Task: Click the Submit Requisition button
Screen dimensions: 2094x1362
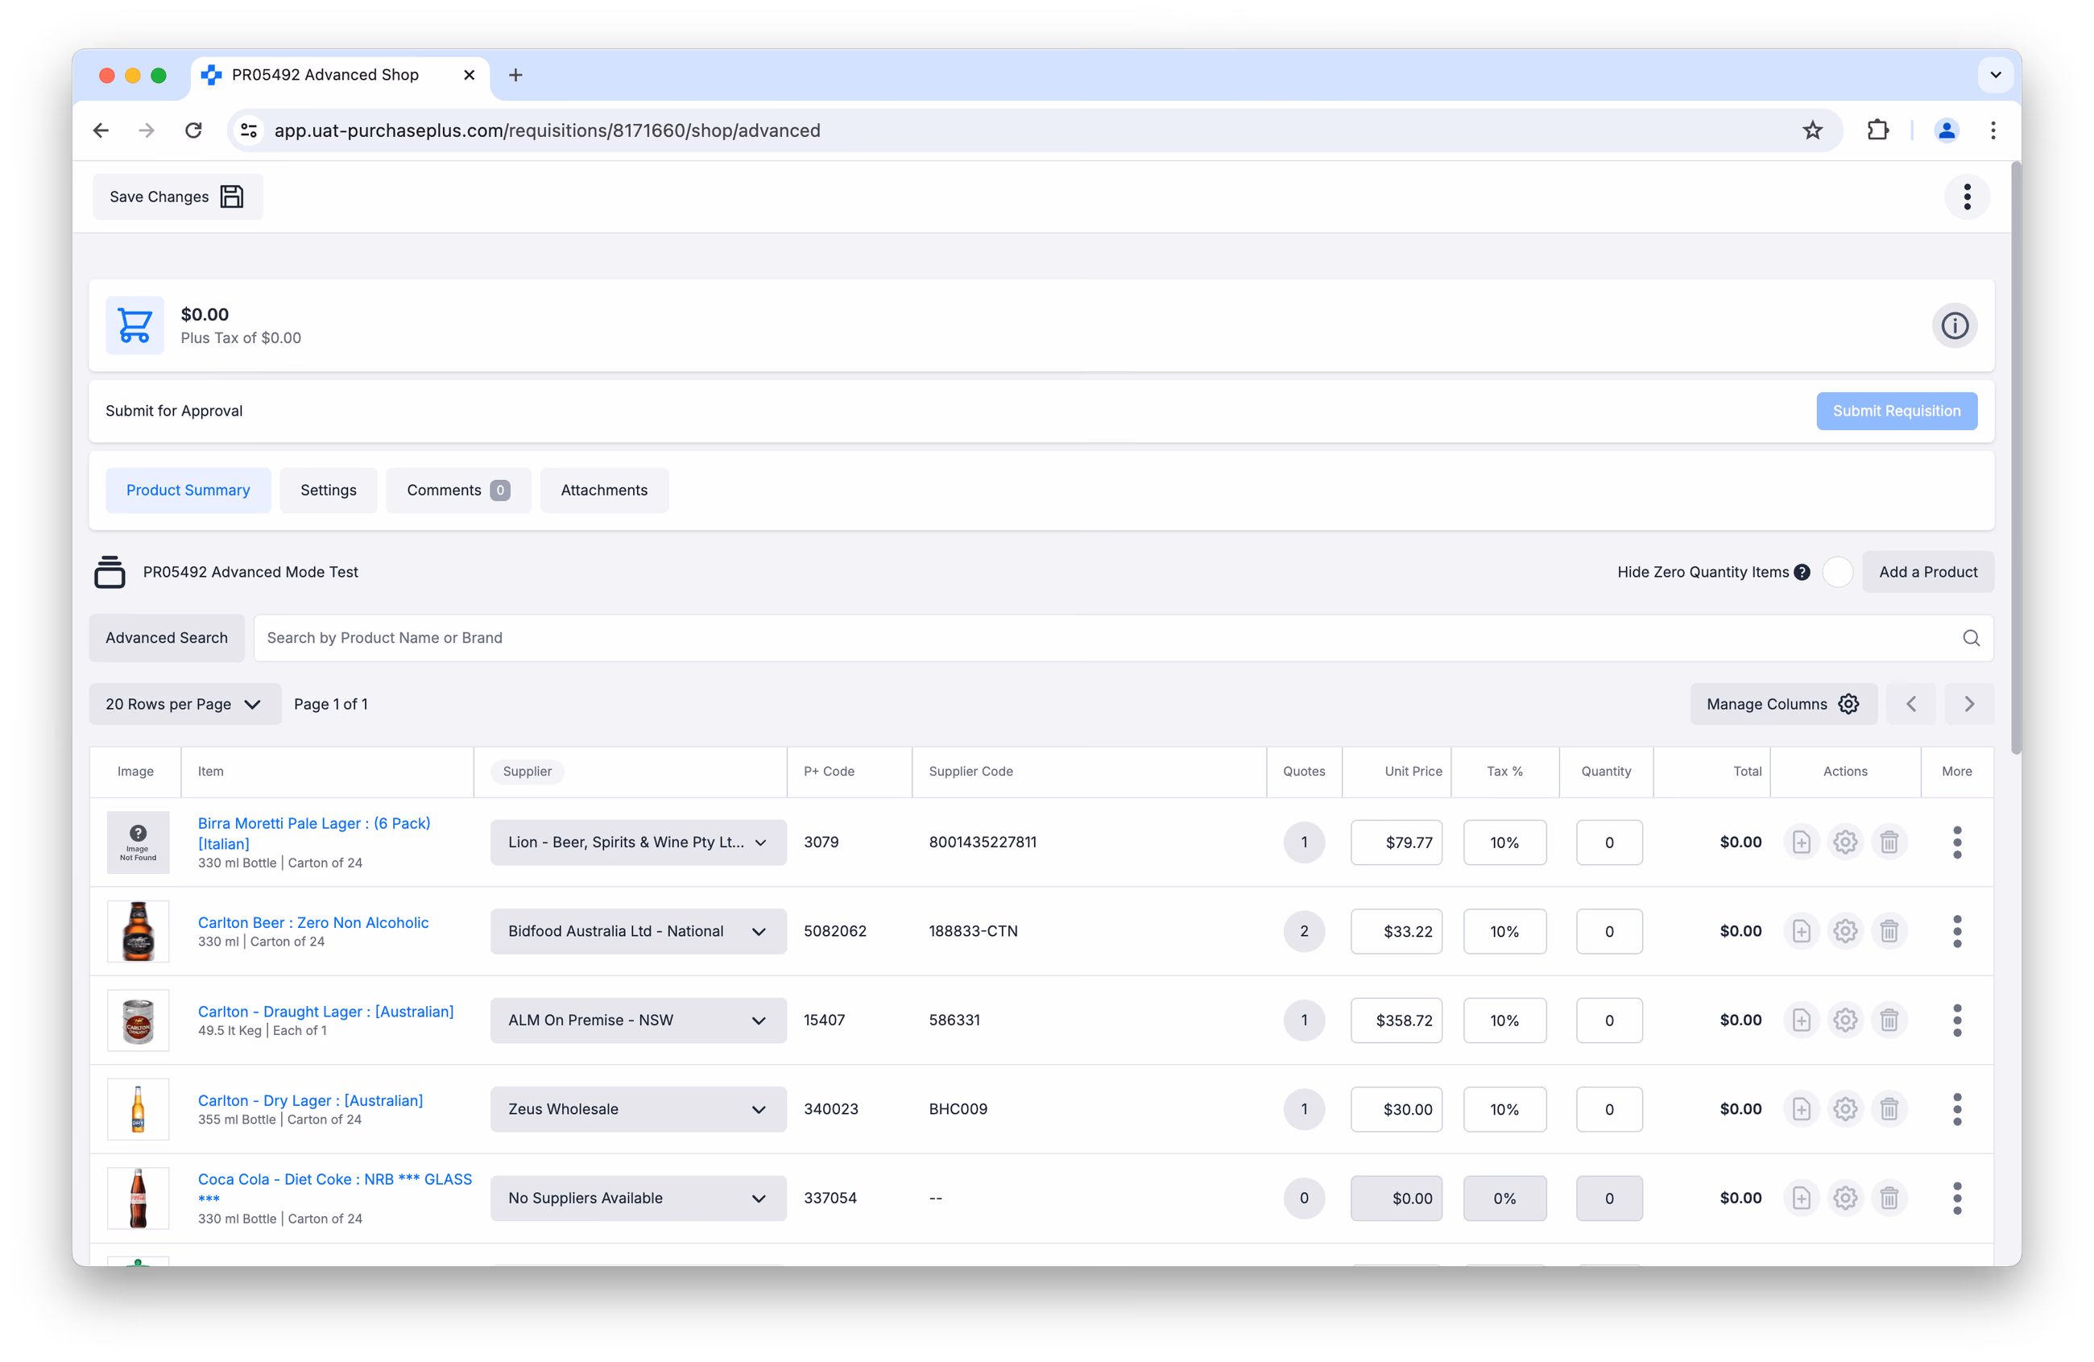Action: pos(1896,411)
